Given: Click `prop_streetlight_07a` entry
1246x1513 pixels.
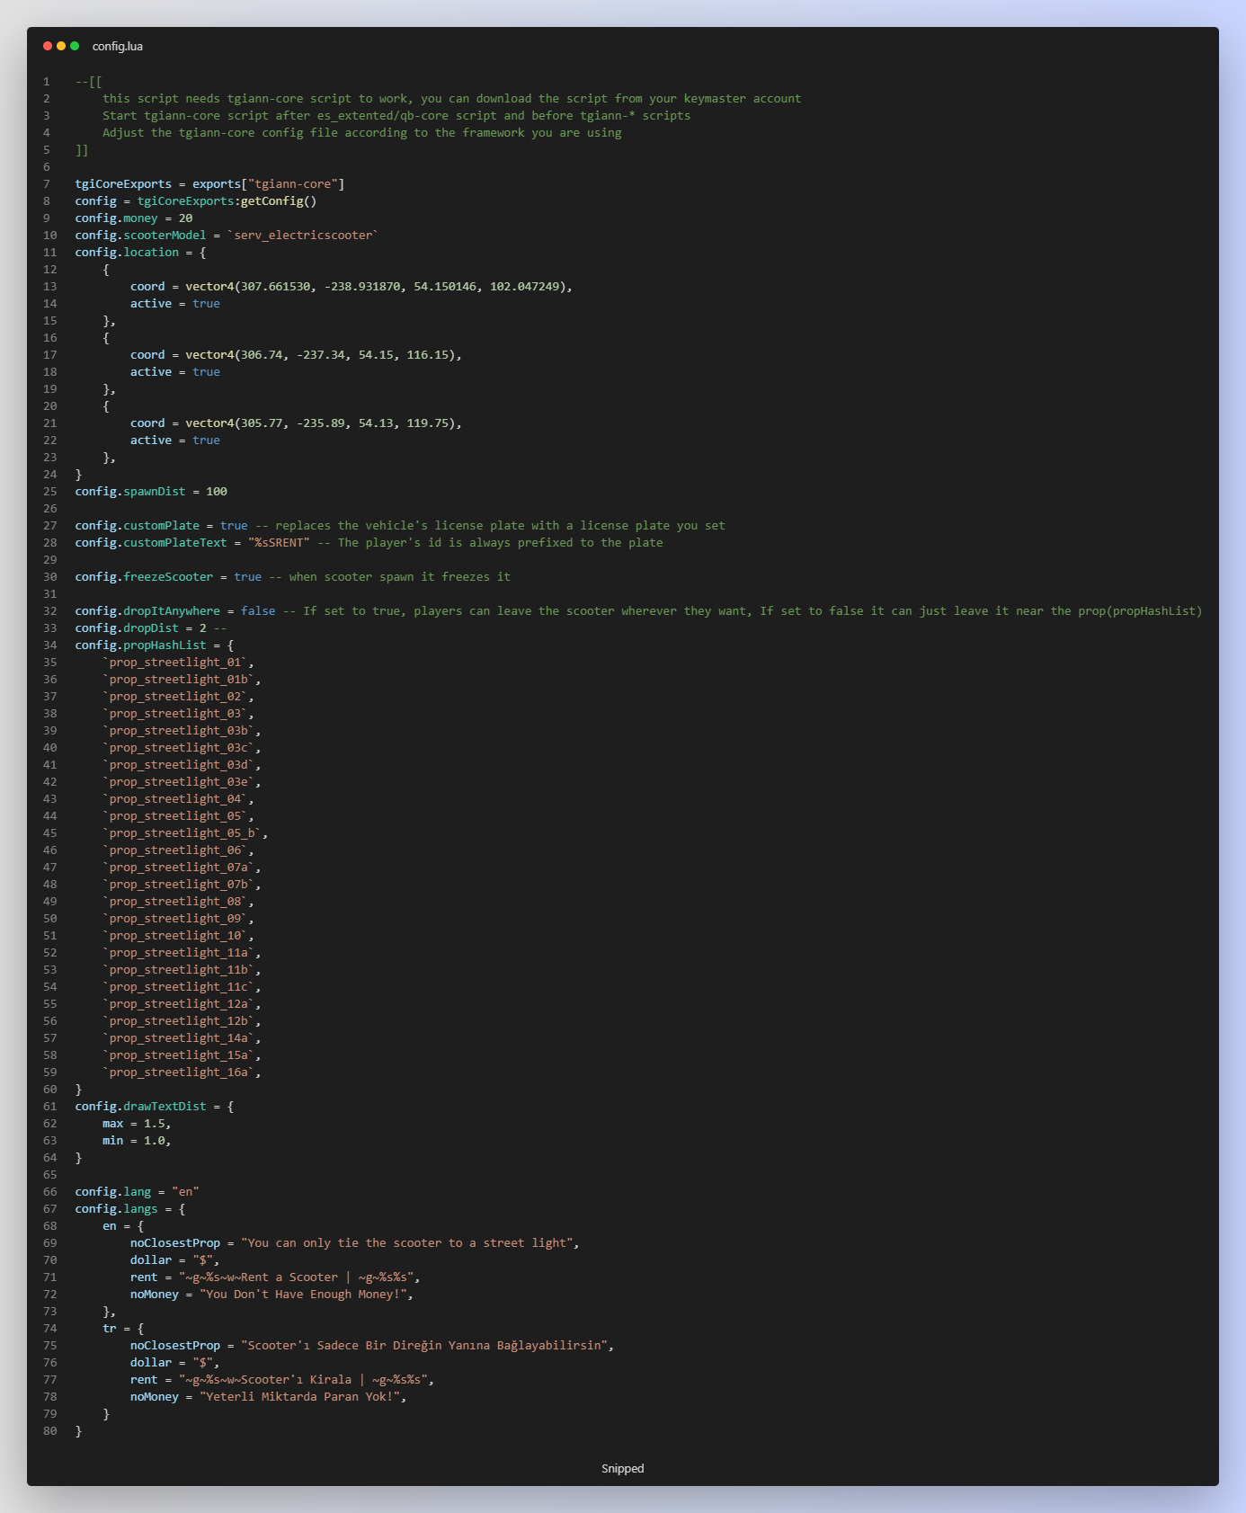Looking at the screenshot, I should coord(182,868).
